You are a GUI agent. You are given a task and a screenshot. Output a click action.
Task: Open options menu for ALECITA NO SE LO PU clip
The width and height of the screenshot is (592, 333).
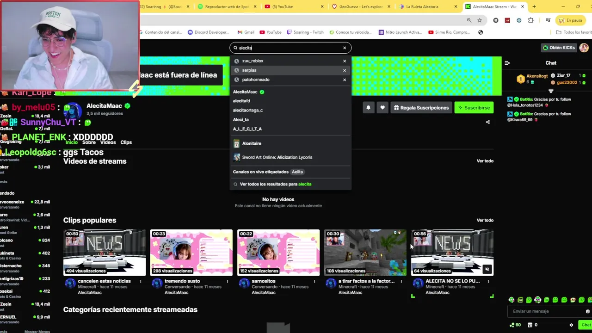pyautogui.click(x=488, y=281)
